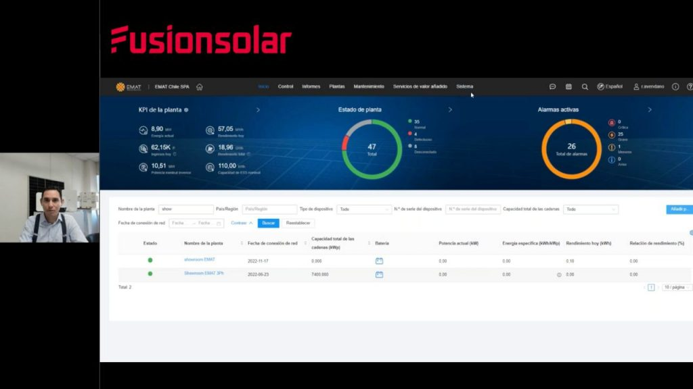
Task: Open the Español language selector
Action: (610, 86)
